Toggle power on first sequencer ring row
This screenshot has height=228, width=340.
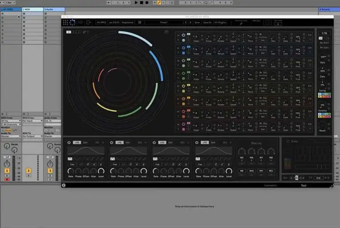click(x=183, y=35)
